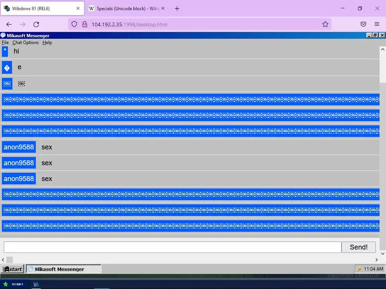Click the chat scrollbar up arrow
This screenshot has width=386, height=289.
click(x=383, y=49)
